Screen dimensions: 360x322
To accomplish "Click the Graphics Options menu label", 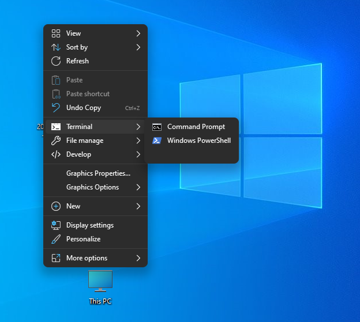I will [92, 187].
